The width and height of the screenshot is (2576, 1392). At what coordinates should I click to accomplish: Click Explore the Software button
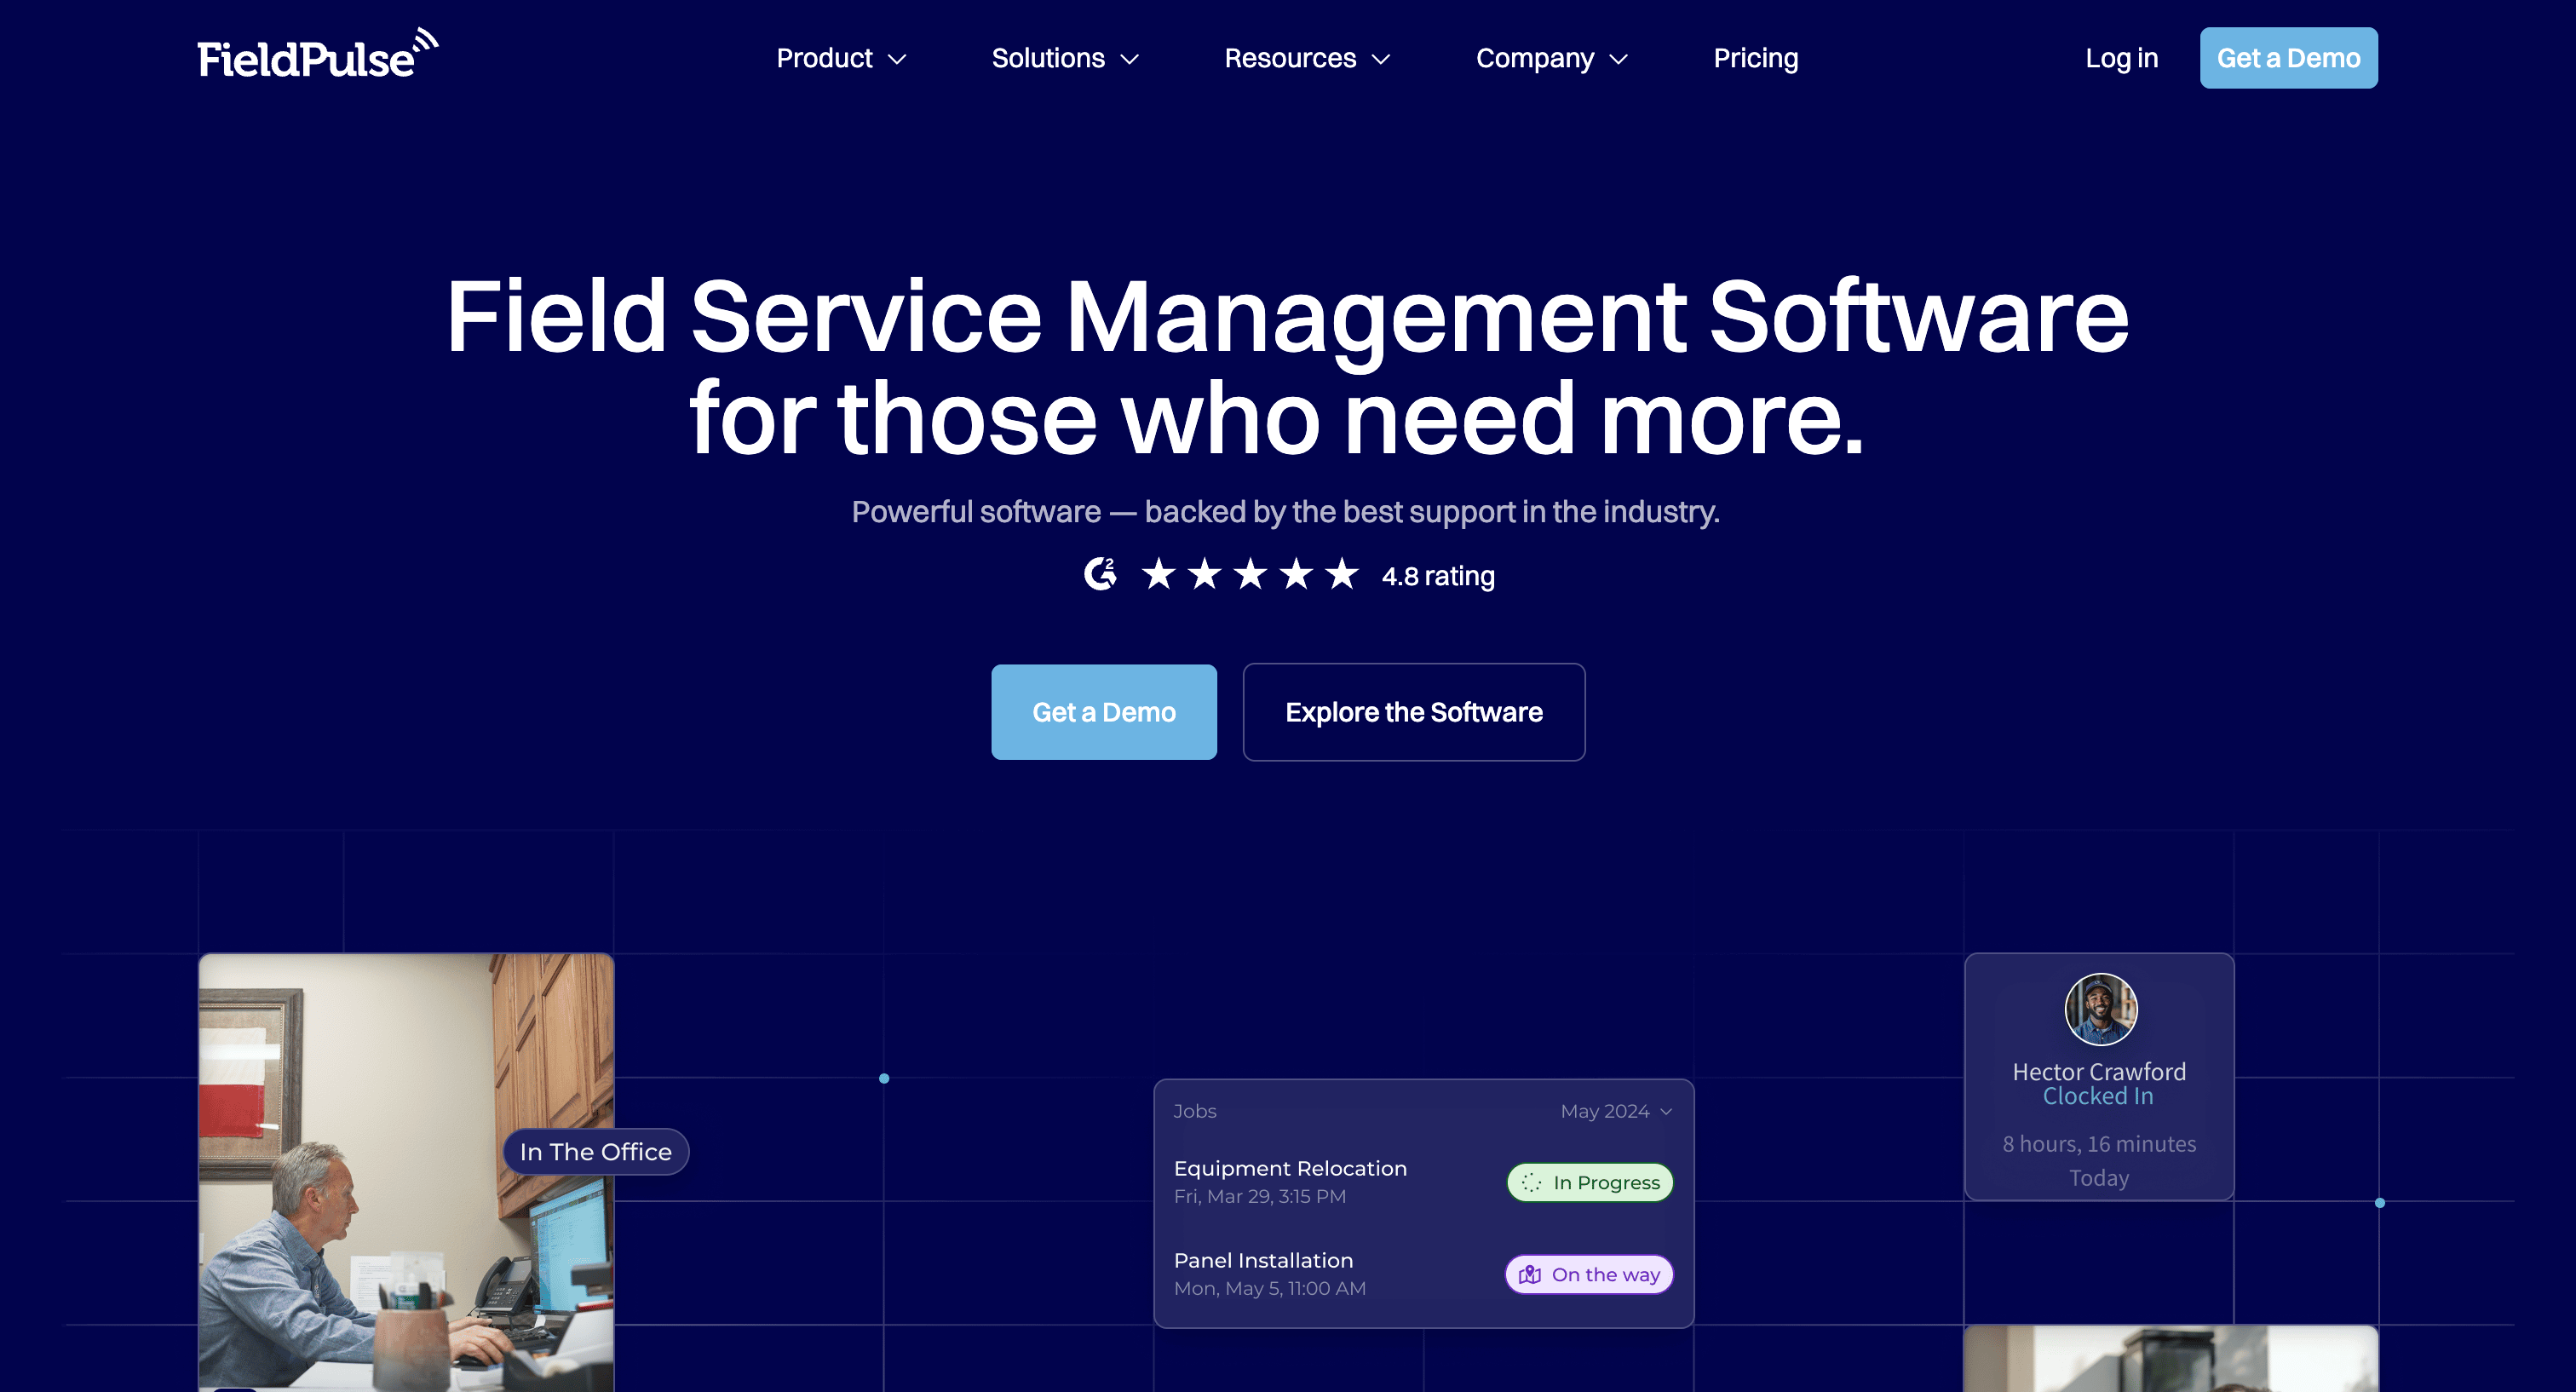pos(1413,712)
